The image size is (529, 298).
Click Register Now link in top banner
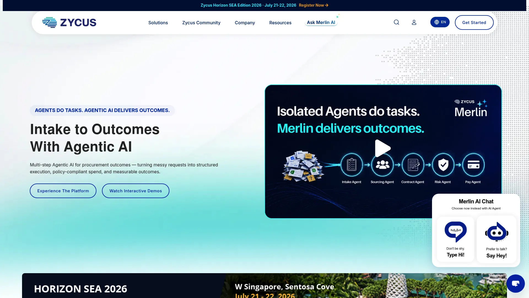point(314,5)
